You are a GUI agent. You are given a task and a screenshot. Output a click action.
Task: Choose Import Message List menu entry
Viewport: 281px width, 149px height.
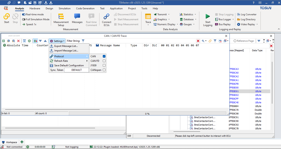point(69,51)
